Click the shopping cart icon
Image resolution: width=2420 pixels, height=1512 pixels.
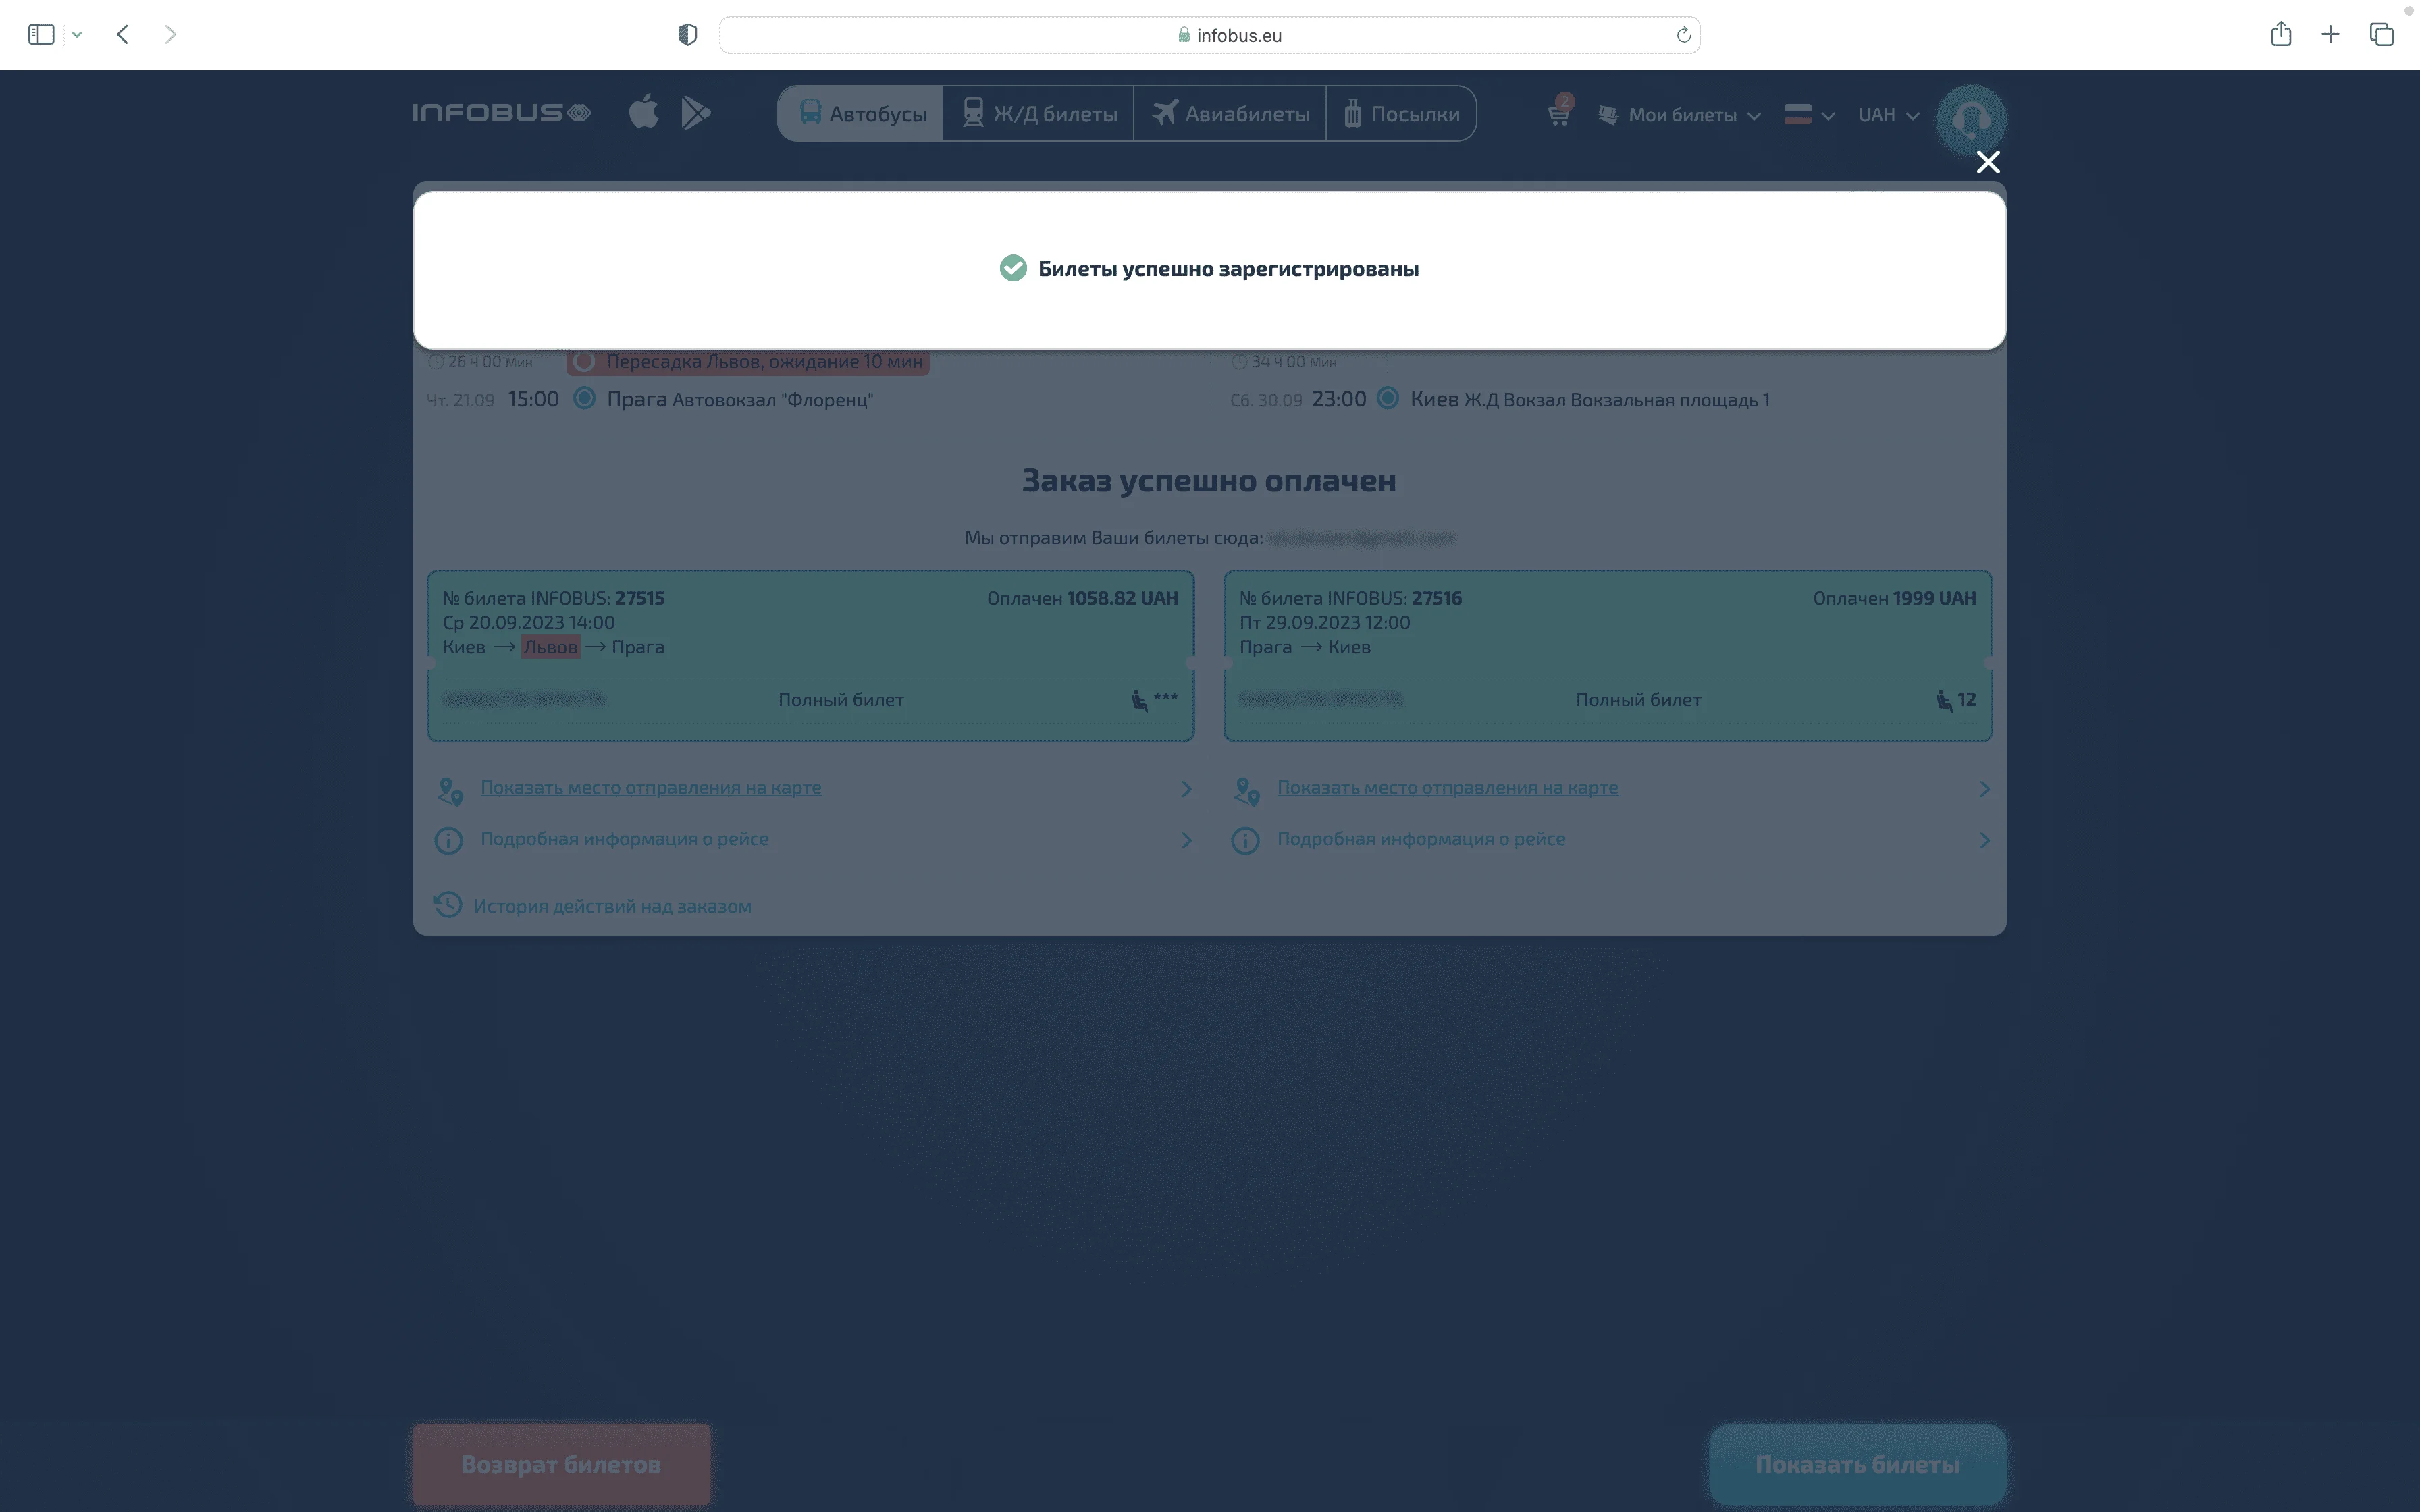(x=1558, y=114)
